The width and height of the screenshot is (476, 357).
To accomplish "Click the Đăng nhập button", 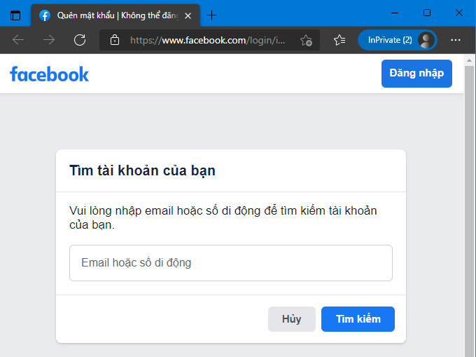I will click(x=416, y=74).
